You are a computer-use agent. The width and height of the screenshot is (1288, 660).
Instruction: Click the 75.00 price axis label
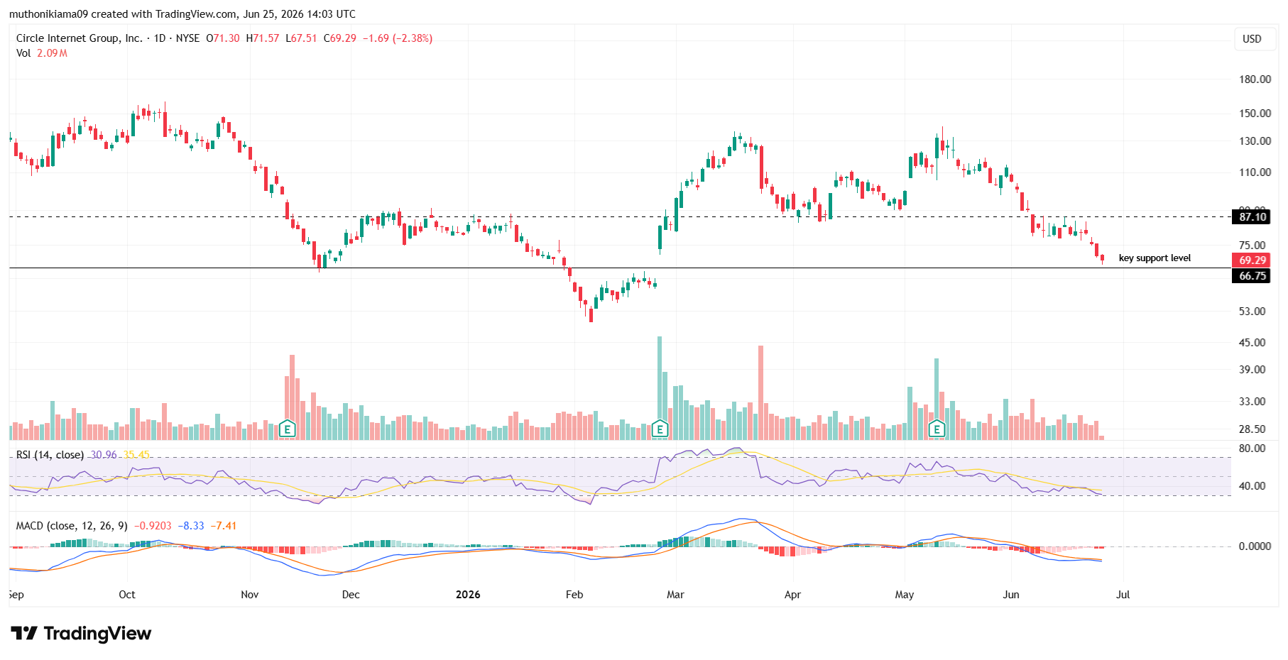point(1252,246)
